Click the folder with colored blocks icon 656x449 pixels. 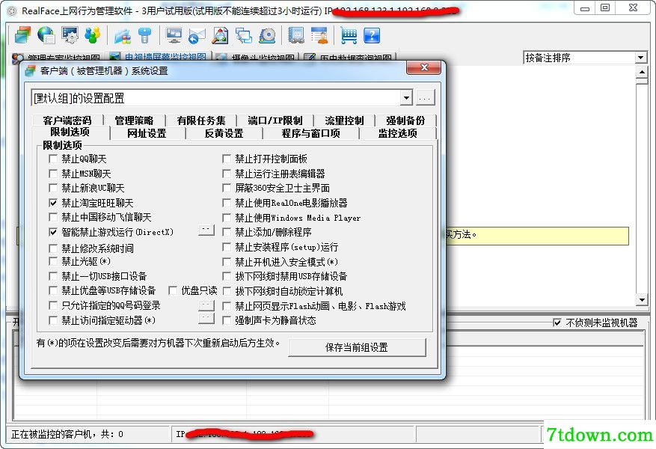point(122,35)
